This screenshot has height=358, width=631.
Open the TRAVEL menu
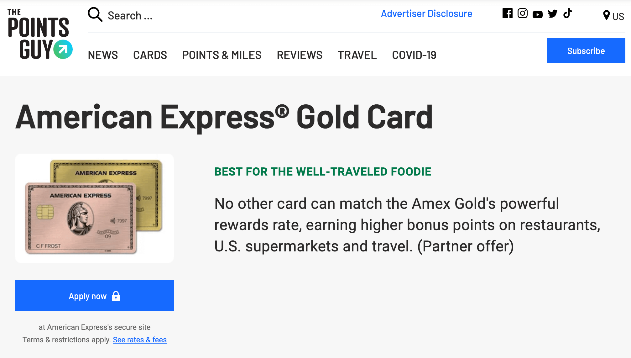tap(357, 55)
